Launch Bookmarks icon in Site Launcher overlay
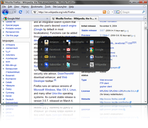The image size is (148, 128). tap(68, 42)
